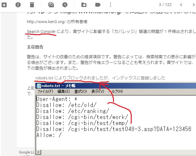Move the email to a folder
196x156 pixels.
tap(84, 5)
